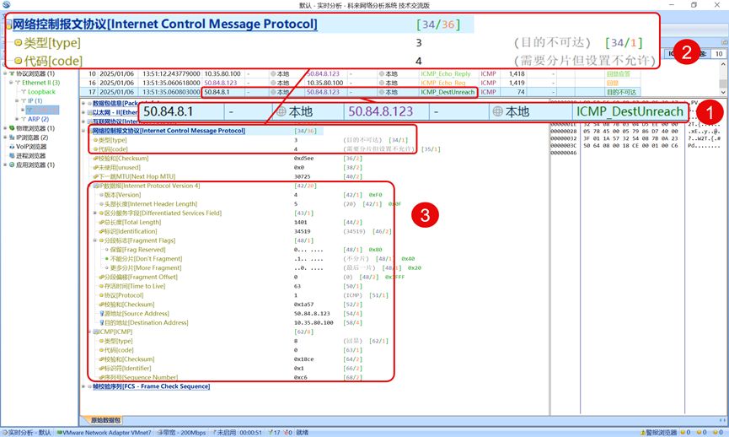Expand the 应用浏览器 (1) node
The height and width of the screenshot is (437, 729).
click(x=5, y=165)
